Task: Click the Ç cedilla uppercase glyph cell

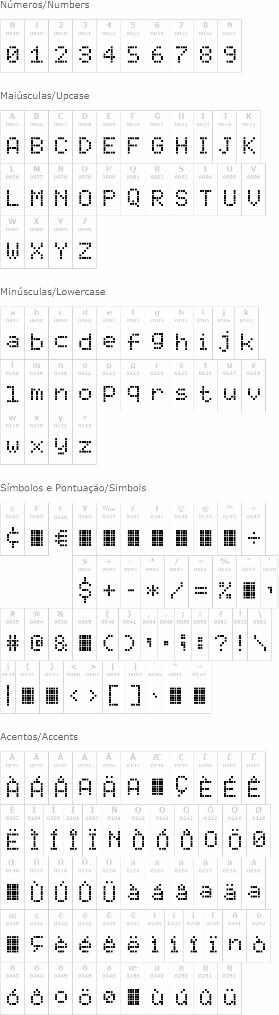Action: (181, 778)
